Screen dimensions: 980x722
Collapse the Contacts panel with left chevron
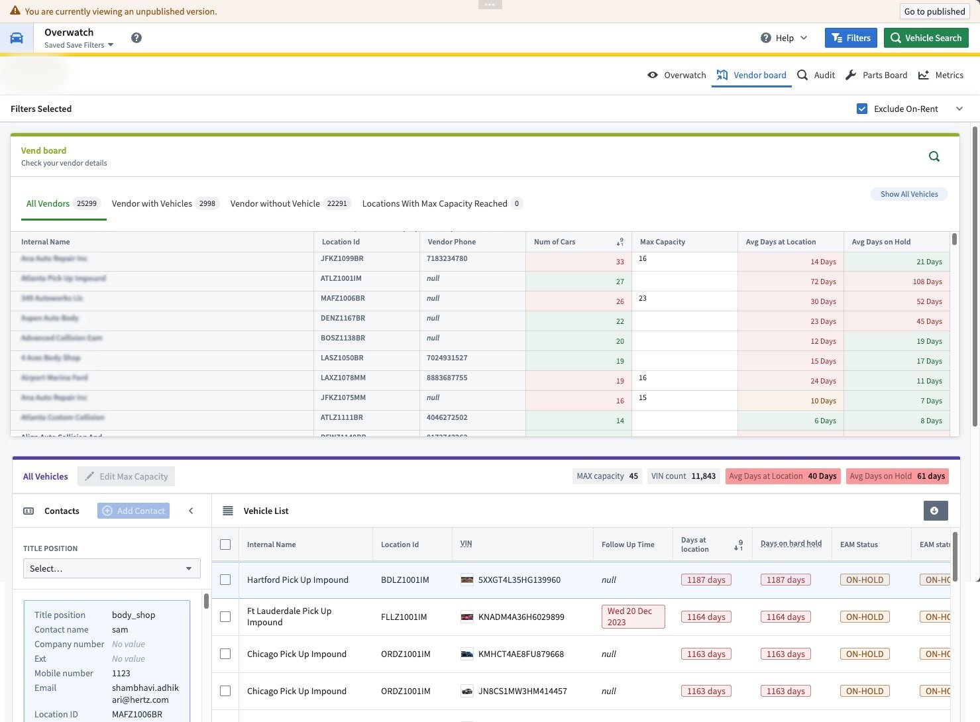[191, 511]
